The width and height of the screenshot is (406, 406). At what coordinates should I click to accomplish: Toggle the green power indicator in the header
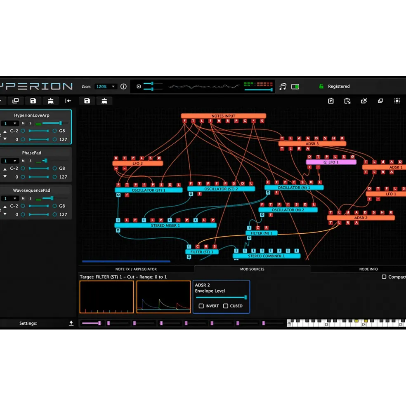[x=295, y=87]
